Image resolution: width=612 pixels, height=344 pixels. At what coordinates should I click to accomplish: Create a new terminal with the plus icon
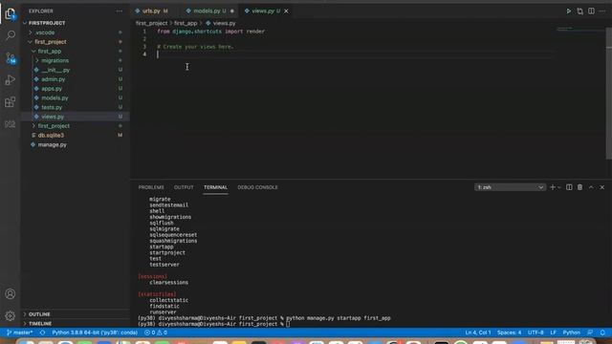(553, 187)
